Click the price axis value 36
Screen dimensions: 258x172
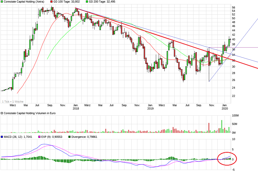pyautogui.click(x=234, y=50)
